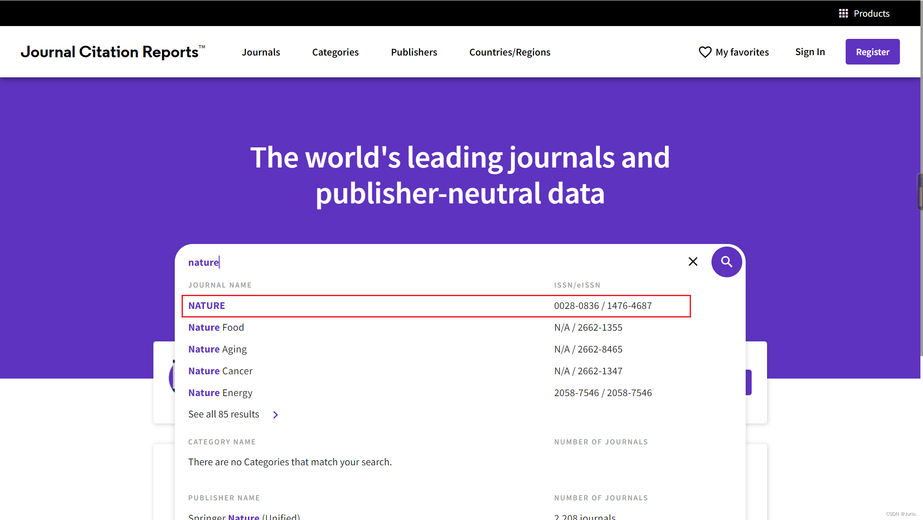
Task: Select the Nature Aging suggestion
Action: (x=218, y=349)
